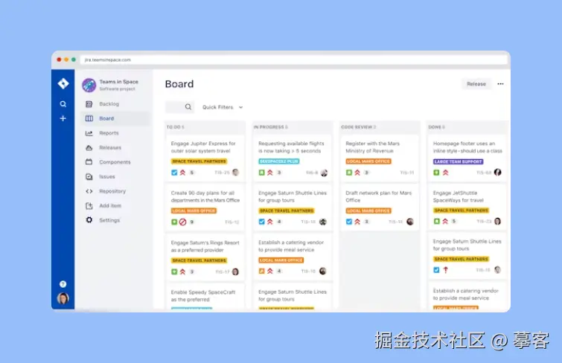
Task: Expand Quick Filters dropdown
Action: coord(223,107)
